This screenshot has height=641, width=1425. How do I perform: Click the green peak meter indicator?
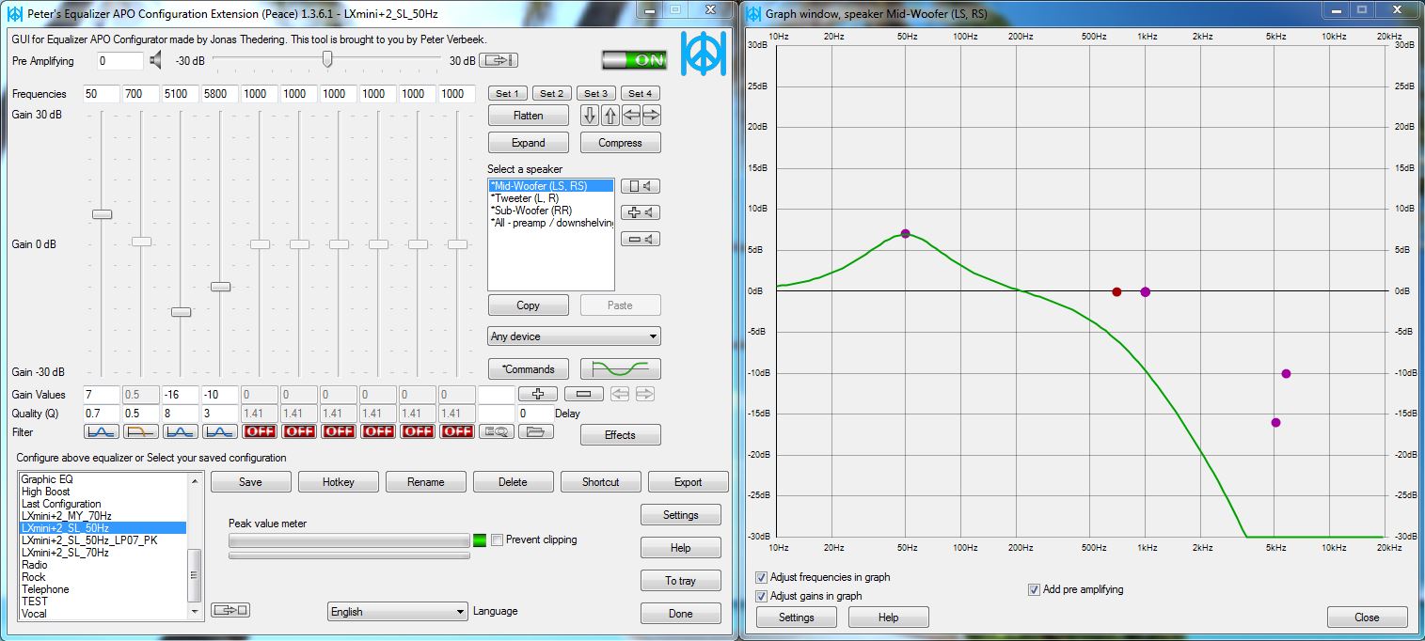point(481,540)
